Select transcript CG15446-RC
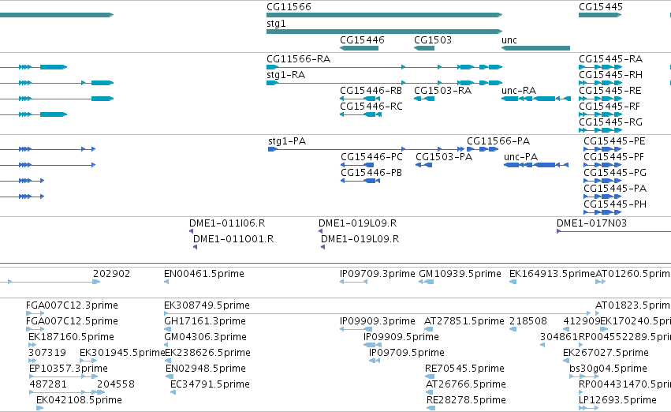Screen dimensions: 671x412 (x=360, y=114)
